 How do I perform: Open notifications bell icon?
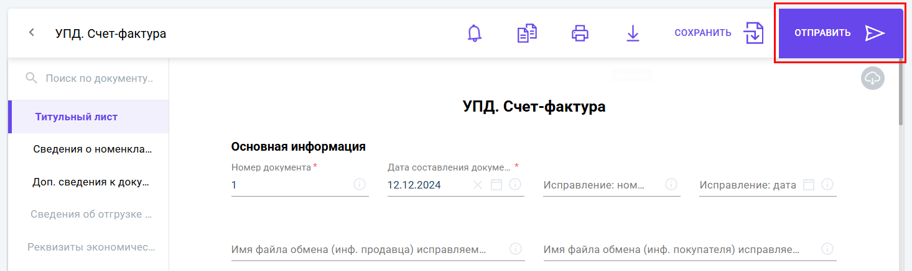(x=475, y=33)
